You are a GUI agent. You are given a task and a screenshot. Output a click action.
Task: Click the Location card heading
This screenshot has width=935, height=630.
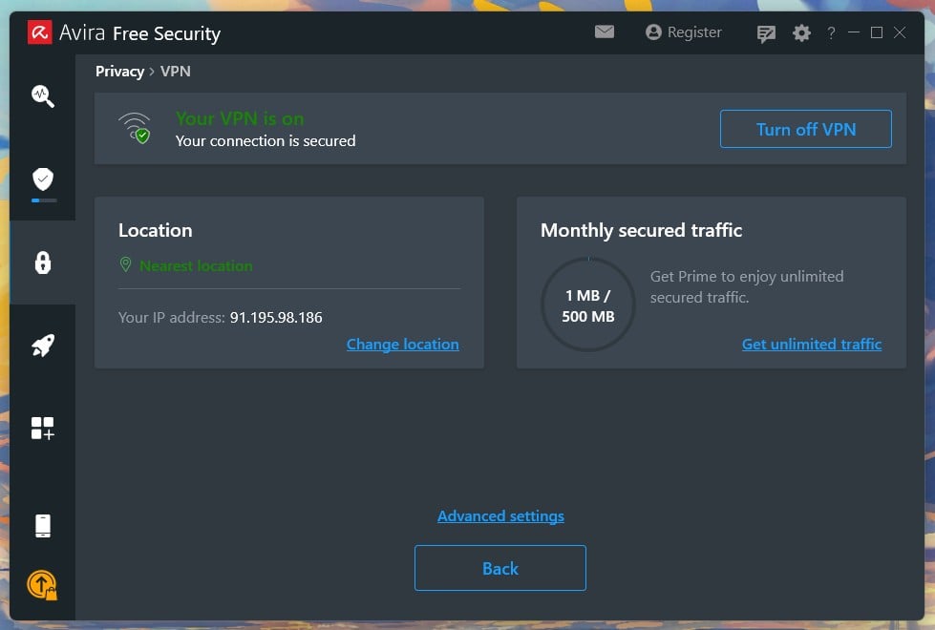click(155, 231)
